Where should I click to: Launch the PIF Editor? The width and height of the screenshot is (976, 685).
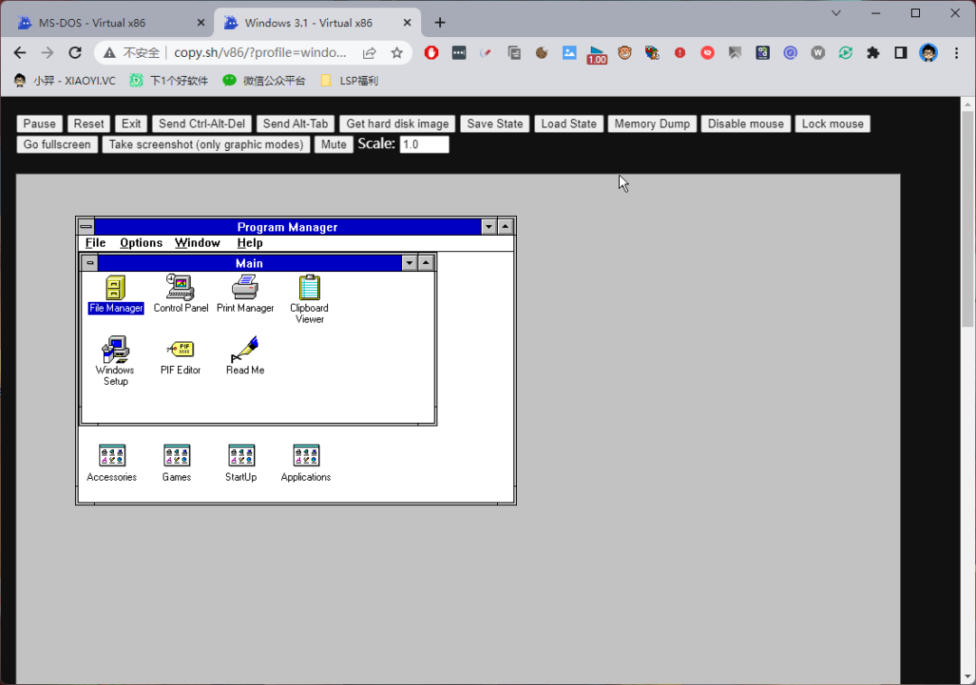180,350
